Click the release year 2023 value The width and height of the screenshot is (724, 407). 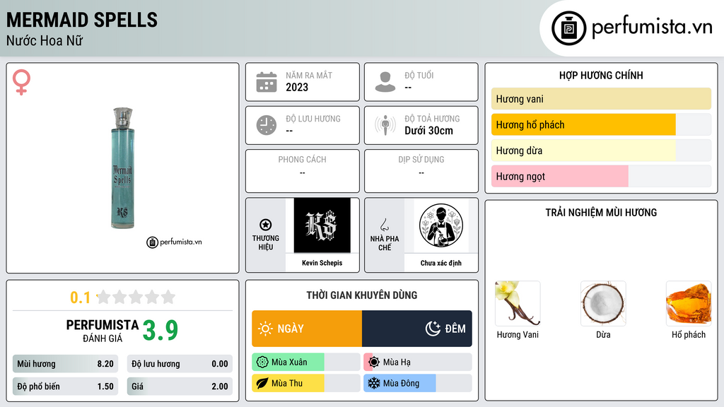297,87
